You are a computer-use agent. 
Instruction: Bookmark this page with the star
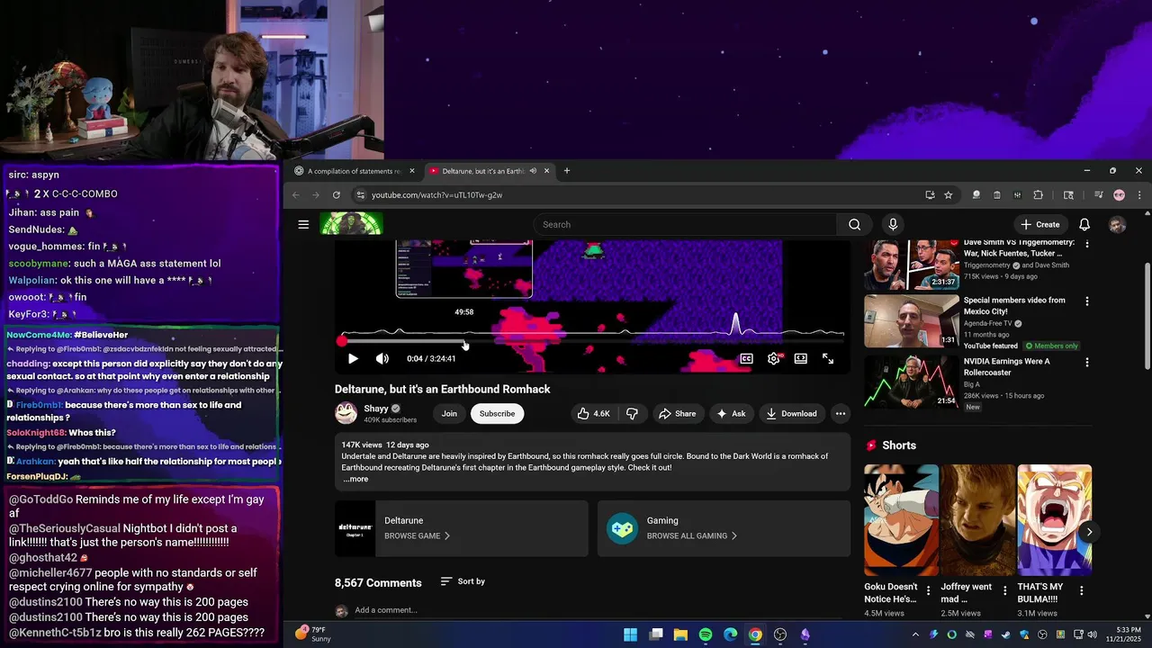click(948, 194)
